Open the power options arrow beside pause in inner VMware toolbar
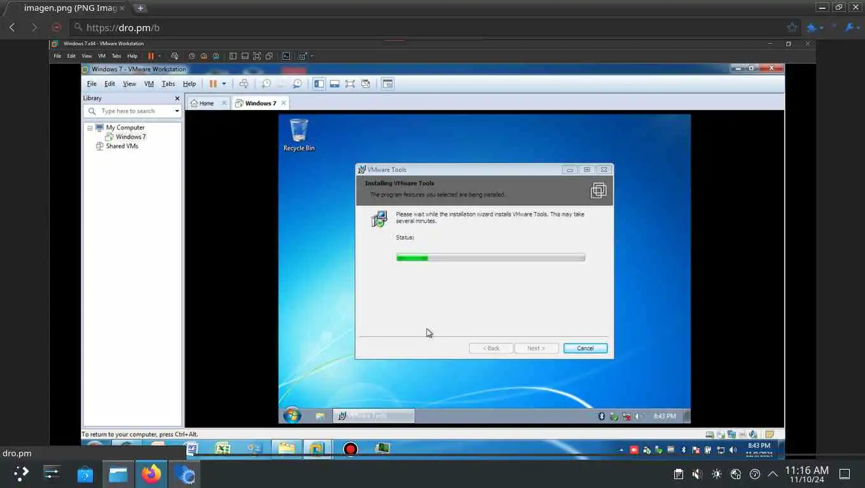865x488 pixels. click(x=224, y=84)
